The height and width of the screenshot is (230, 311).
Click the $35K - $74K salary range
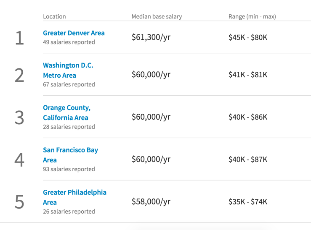tap(247, 201)
